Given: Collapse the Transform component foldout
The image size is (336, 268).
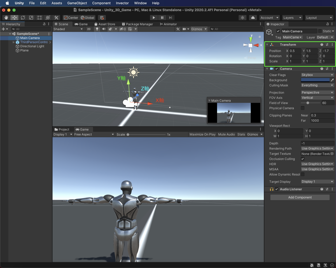Looking at the screenshot, I should point(267,45).
